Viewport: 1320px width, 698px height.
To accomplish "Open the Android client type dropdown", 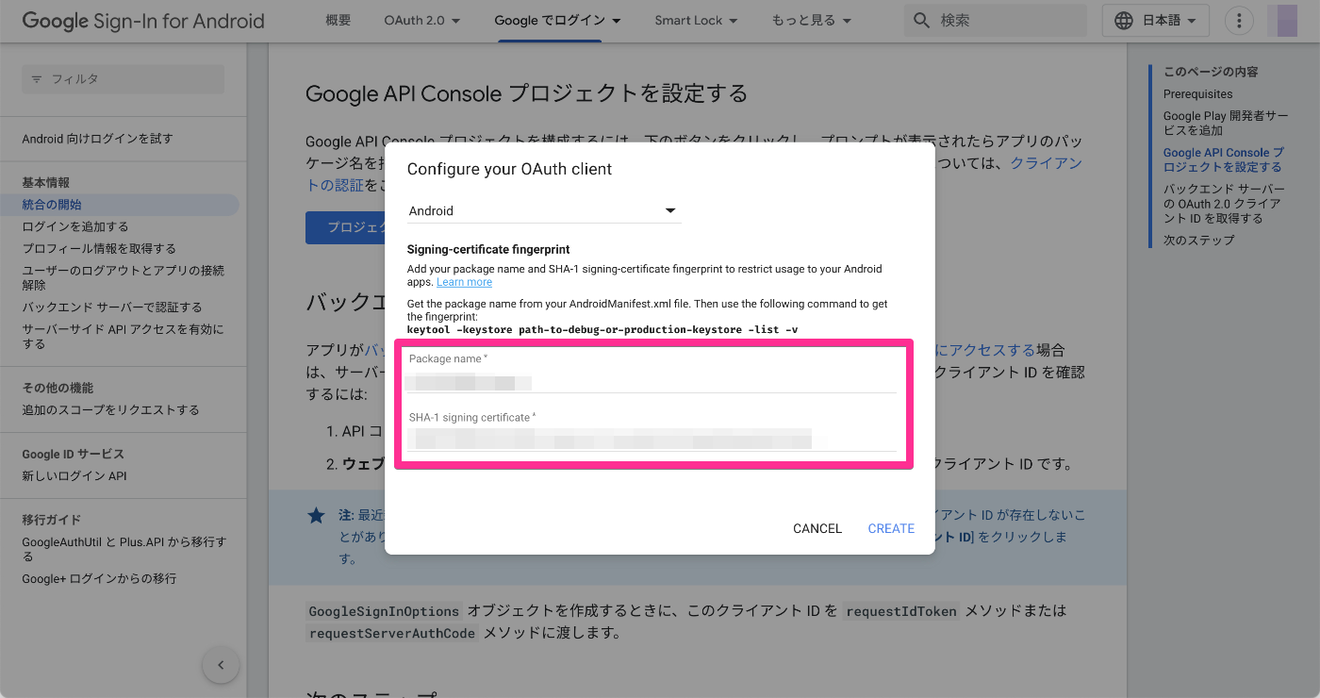I will click(543, 211).
